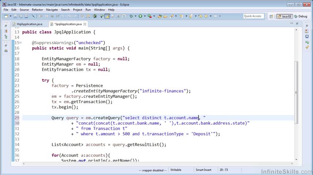
Task: Open the External Tools dropdown arrow
Action: tap(154, 16)
